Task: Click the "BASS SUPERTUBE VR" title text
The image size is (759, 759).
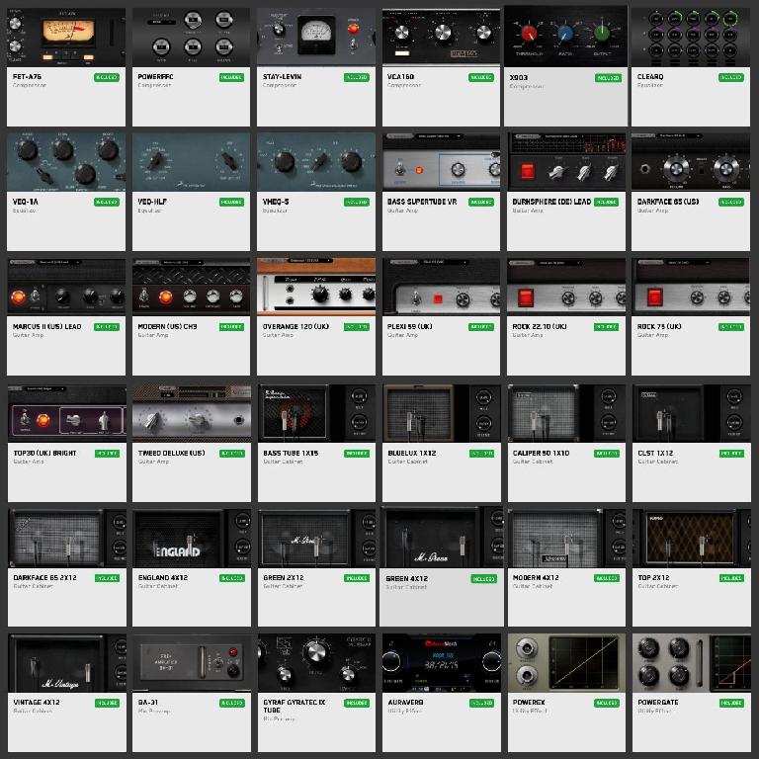Action: coord(422,202)
